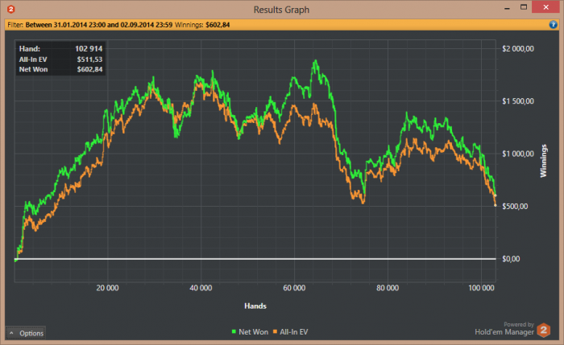Click the $500,00 axis label
This screenshot has height=345, width=564.
coord(515,207)
